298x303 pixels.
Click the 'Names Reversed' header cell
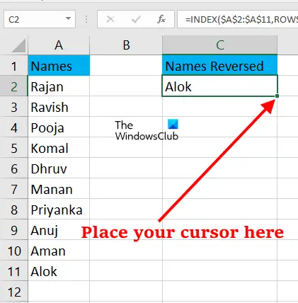[220, 65]
